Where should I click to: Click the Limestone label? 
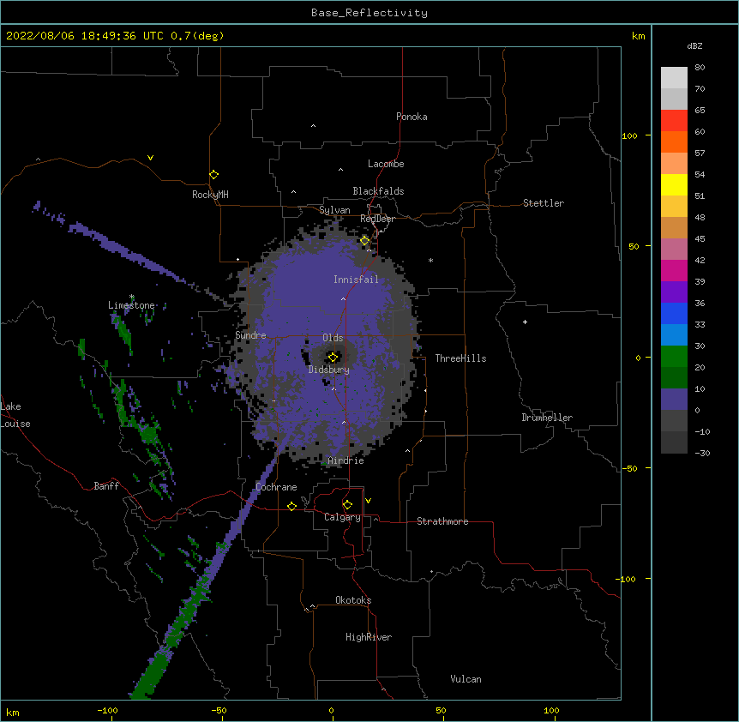[x=131, y=305]
